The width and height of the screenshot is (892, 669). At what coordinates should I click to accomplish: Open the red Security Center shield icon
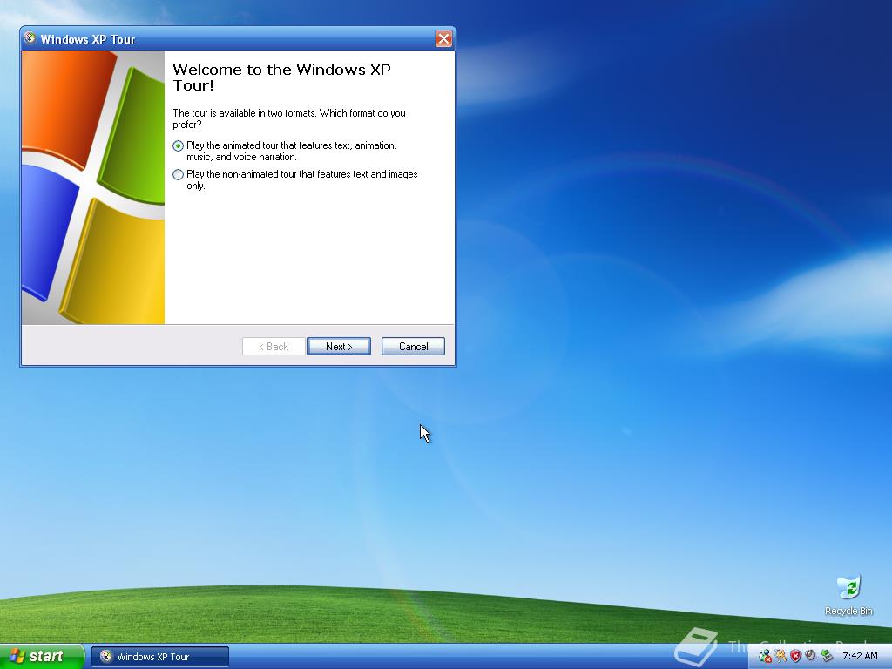[796, 657]
